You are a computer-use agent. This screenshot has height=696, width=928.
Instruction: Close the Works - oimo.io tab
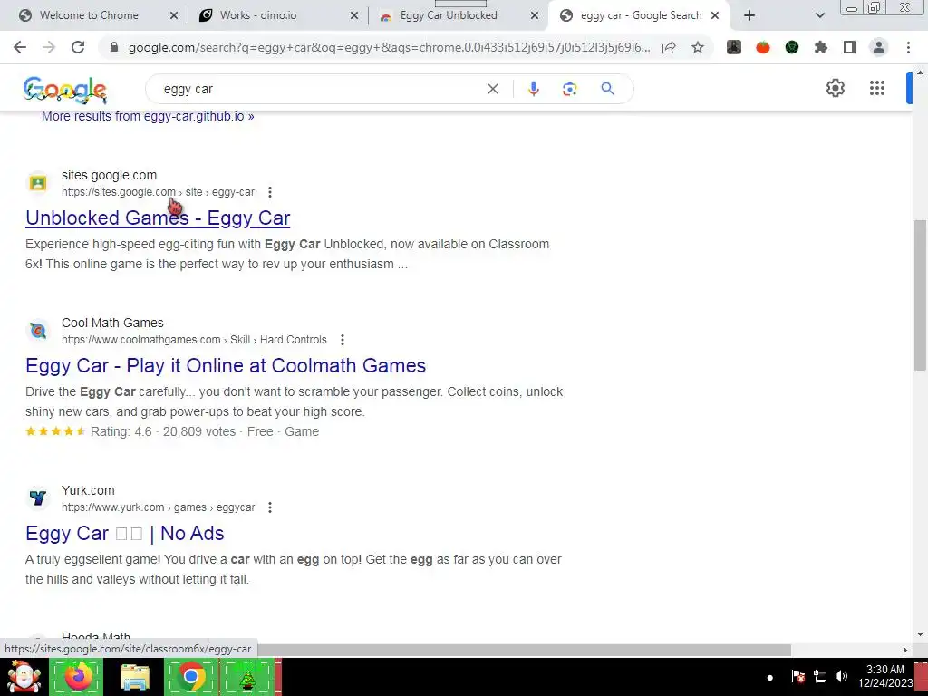[354, 16]
